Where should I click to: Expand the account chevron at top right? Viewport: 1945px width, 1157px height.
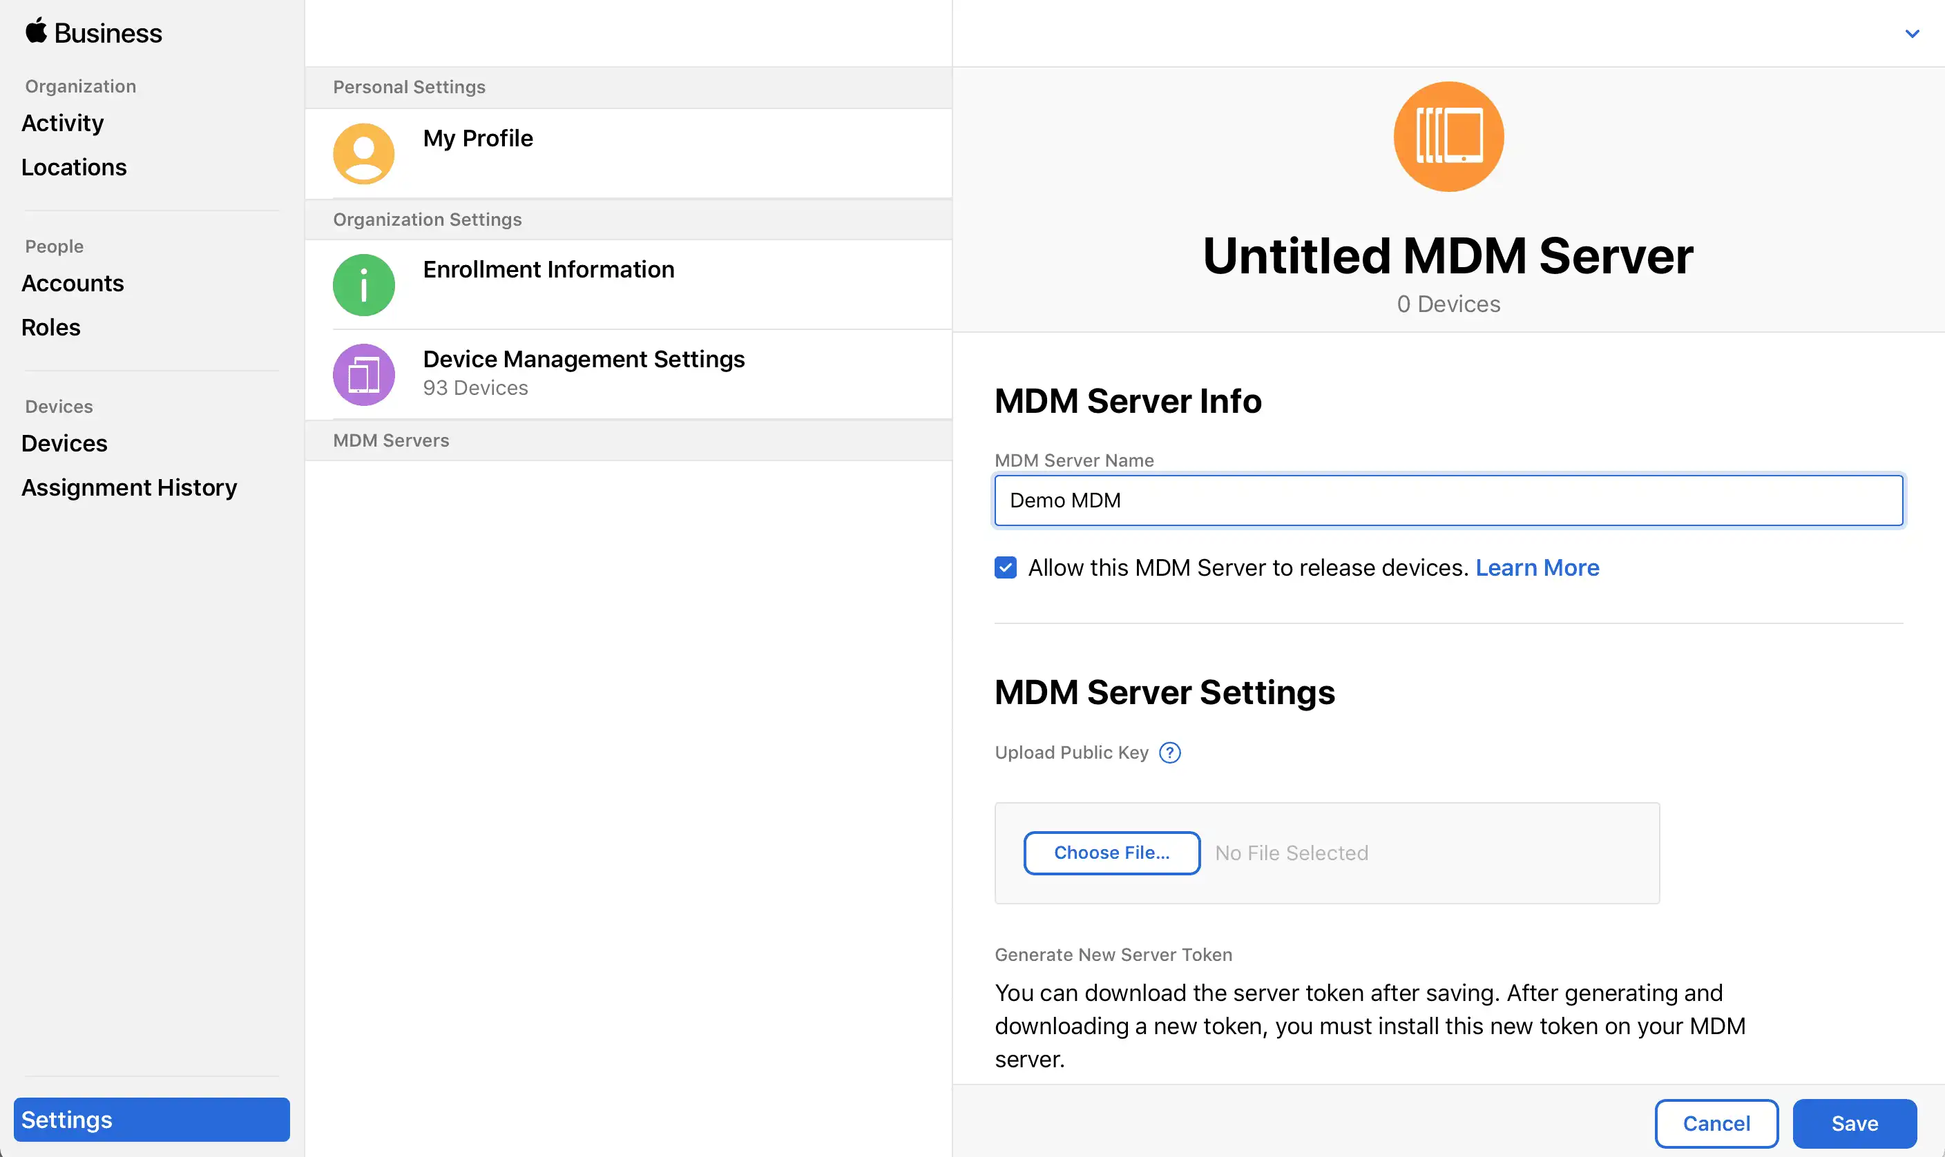click(x=1911, y=34)
